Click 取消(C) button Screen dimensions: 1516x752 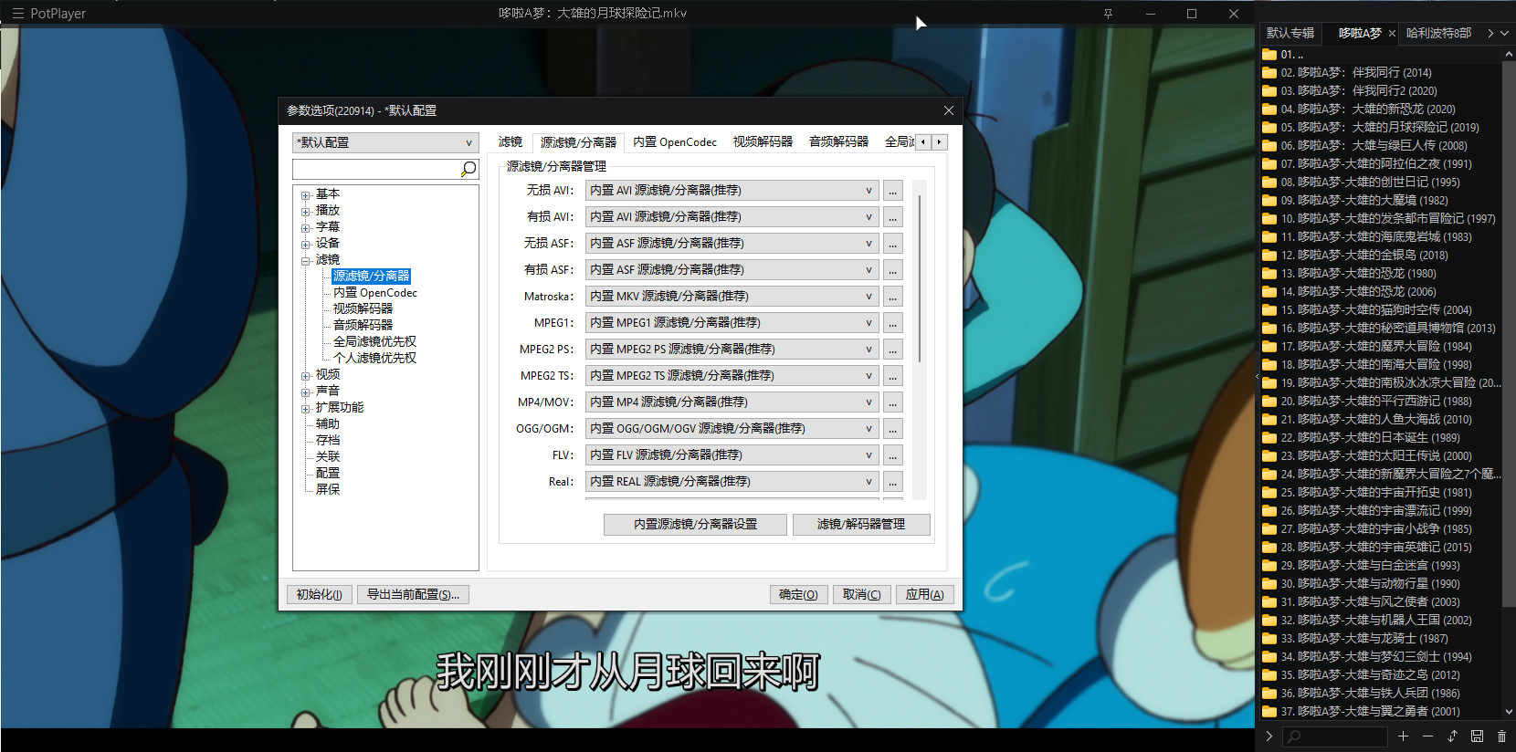tap(861, 595)
